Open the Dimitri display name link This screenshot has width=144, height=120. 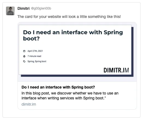click(23, 8)
